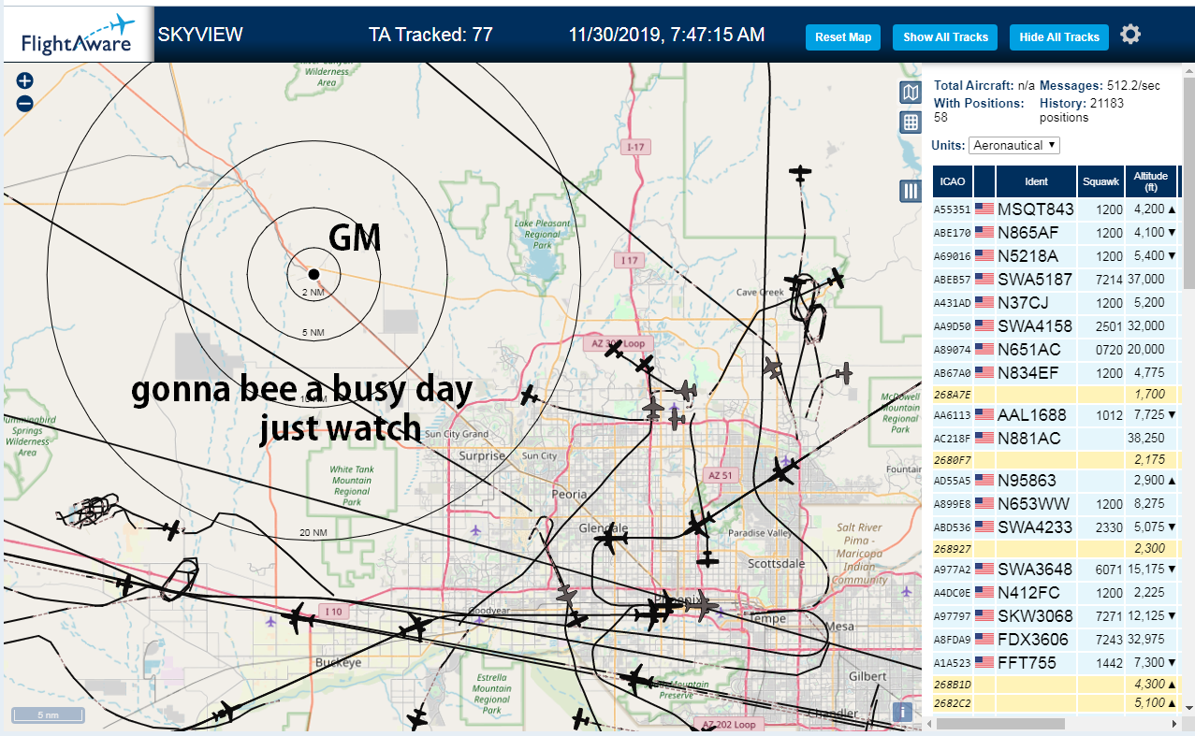1195x736 pixels.
Task: Click receiver location dot near GM
Action: (314, 274)
